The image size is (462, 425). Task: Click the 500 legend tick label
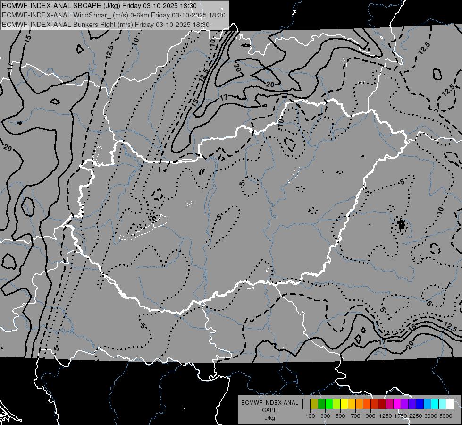tap(340, 416)
